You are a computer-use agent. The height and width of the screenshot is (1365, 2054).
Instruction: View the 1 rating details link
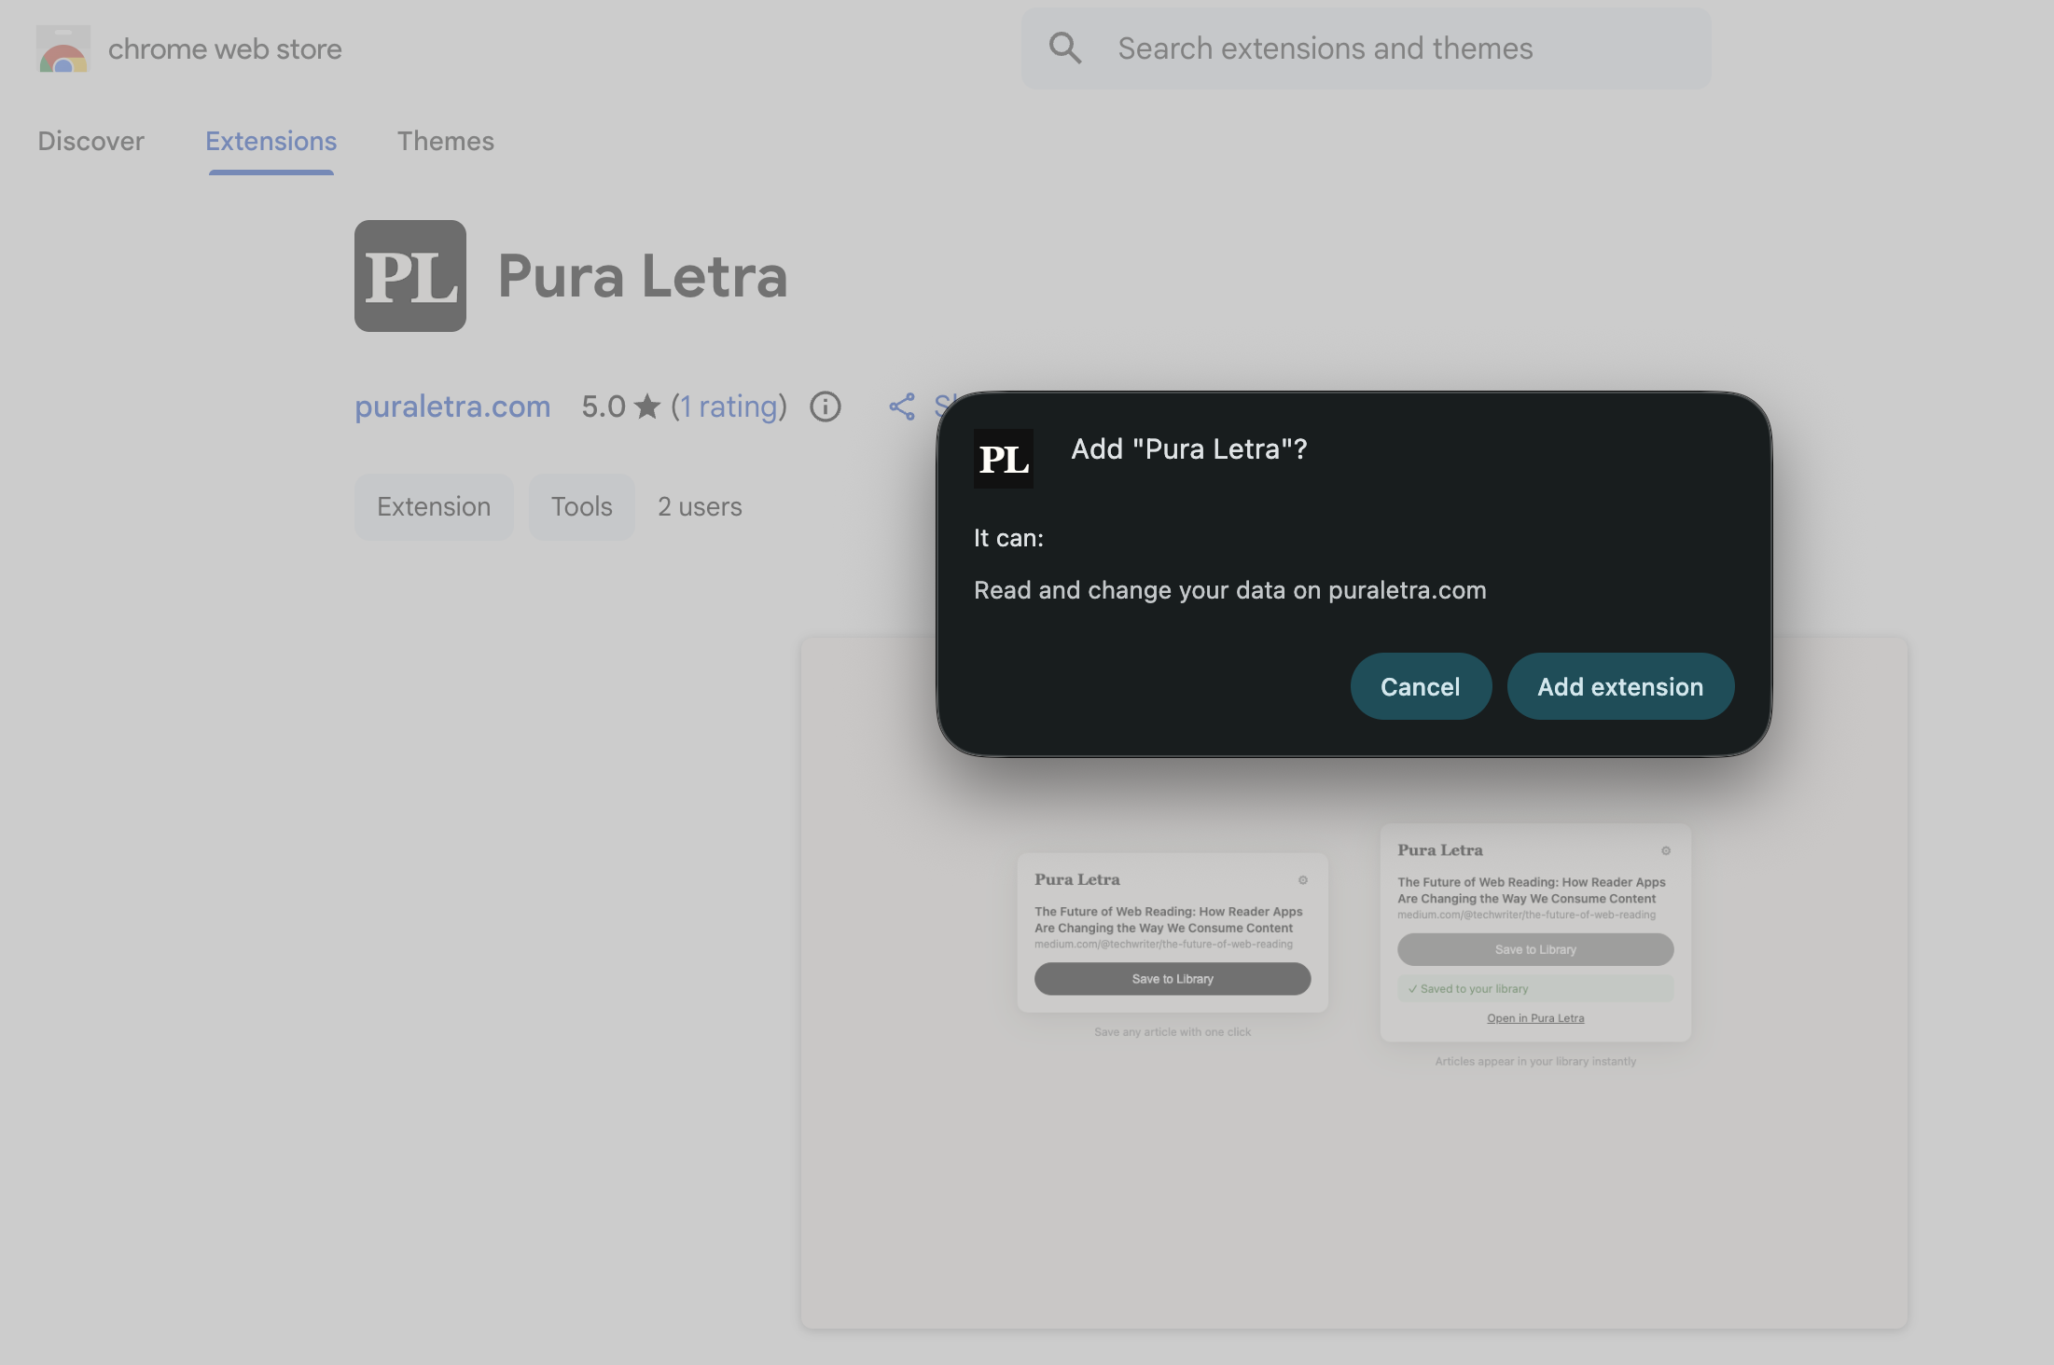tap(729, 407)
